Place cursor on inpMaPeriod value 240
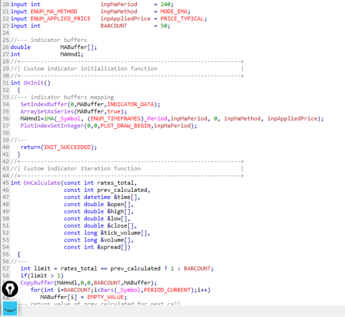The height and width of the screenshot is (317, 345). click(x=166, y=4)
